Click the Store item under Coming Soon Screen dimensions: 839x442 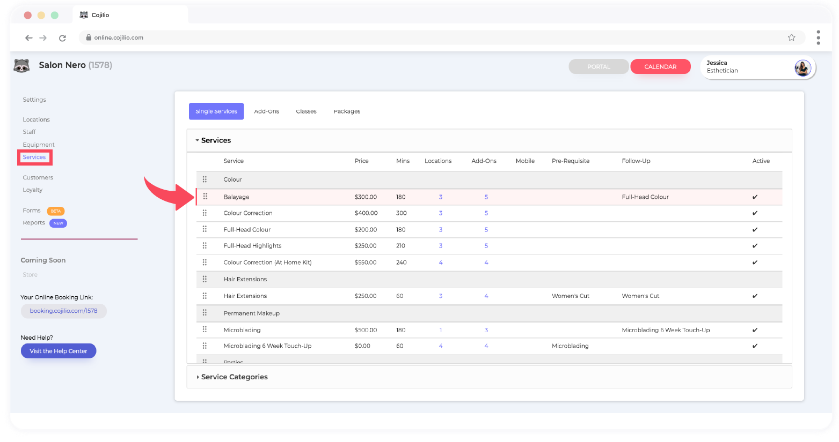(x=30, y=275)
